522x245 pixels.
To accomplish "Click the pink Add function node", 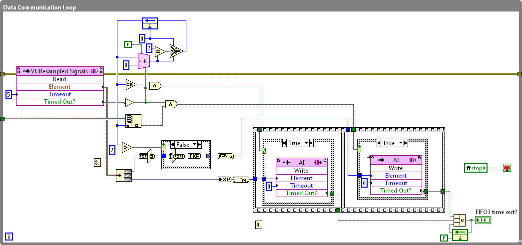I will coord(143,61).
